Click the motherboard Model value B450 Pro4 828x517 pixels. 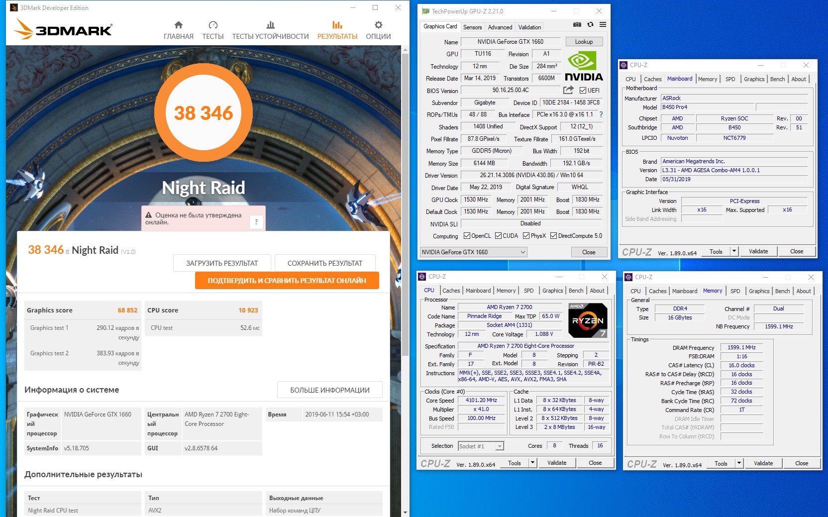(708, 107)
